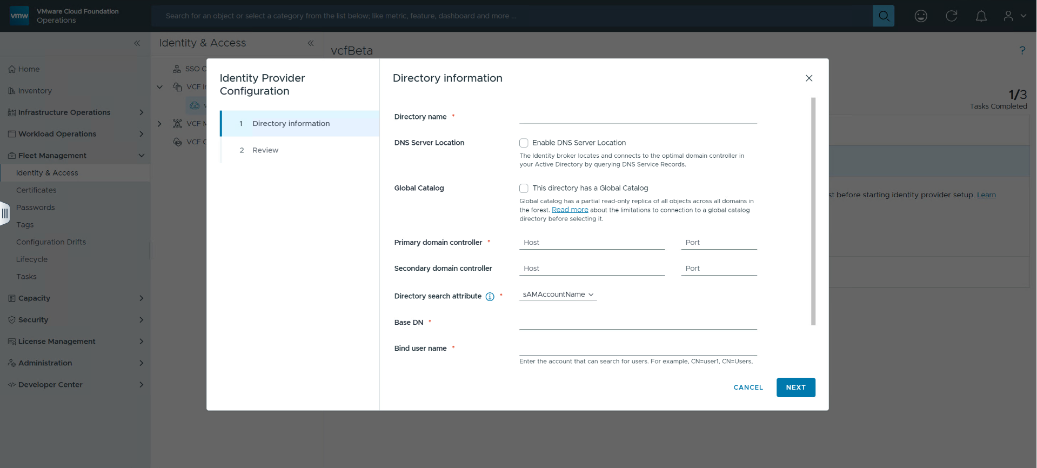
Task: Collapse Fleet Management section chevron
Action: coord(142,156)
